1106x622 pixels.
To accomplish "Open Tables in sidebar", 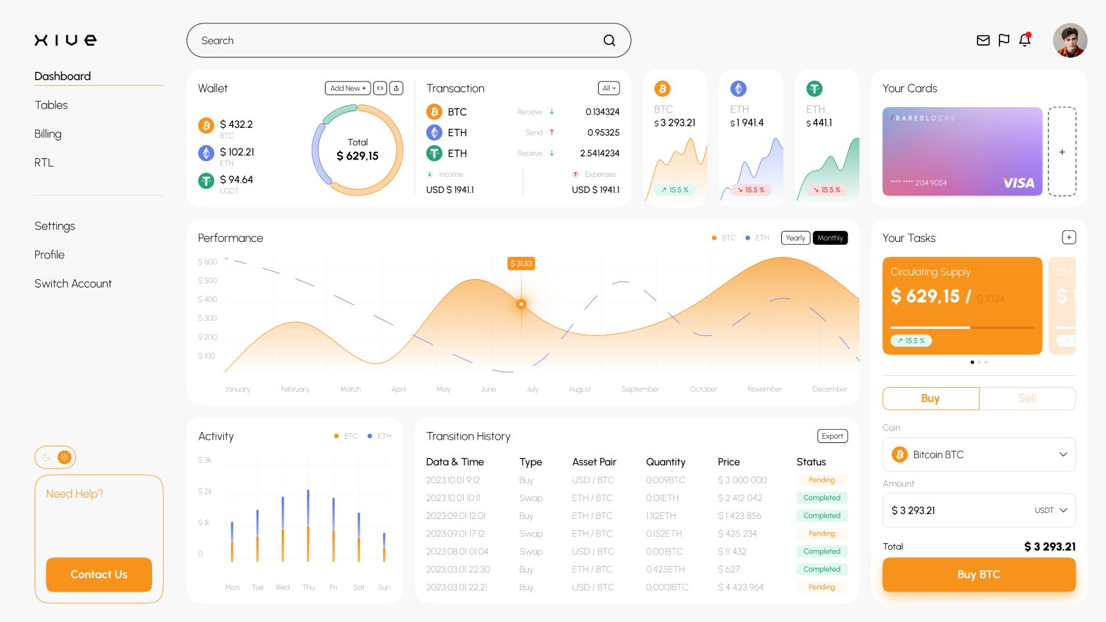I will 51,105.
